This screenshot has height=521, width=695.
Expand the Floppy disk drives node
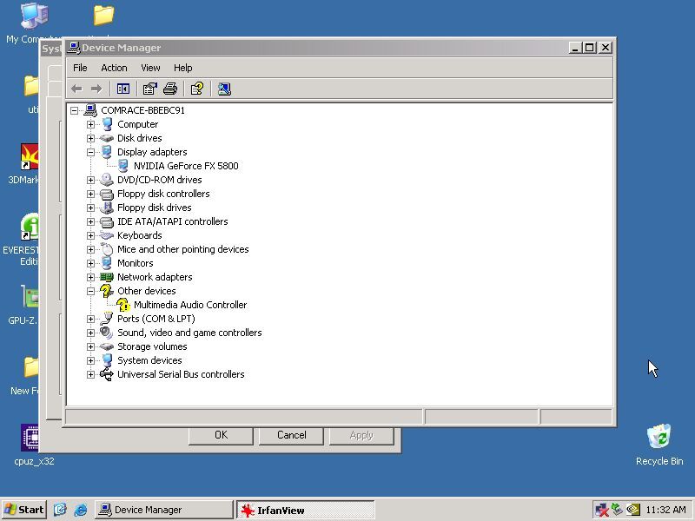(x=90, y=208)
